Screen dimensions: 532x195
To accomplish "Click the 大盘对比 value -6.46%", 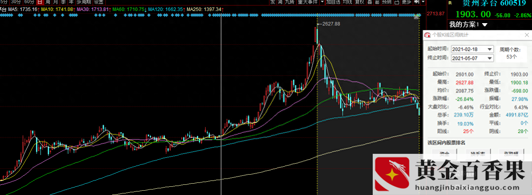I will [466, 107].
